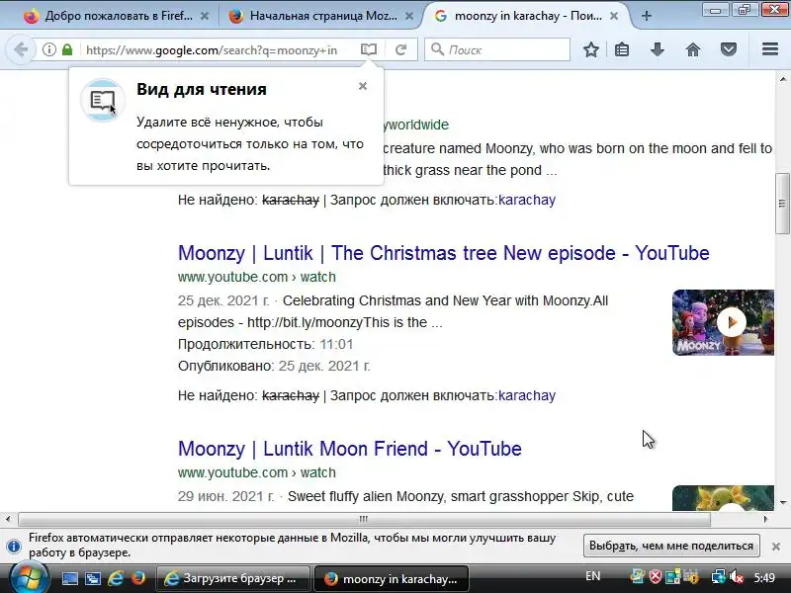
Task: Select the 'moonzy in karachay' Google tab
Action: [x=525, y=16]
